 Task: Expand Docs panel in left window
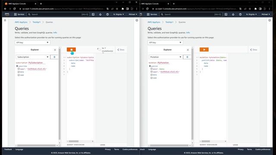coord(121,50)
